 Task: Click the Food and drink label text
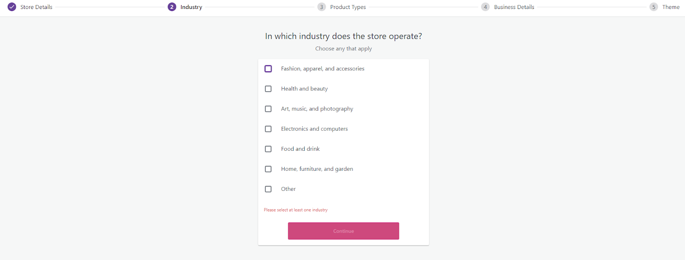point(300,149)
